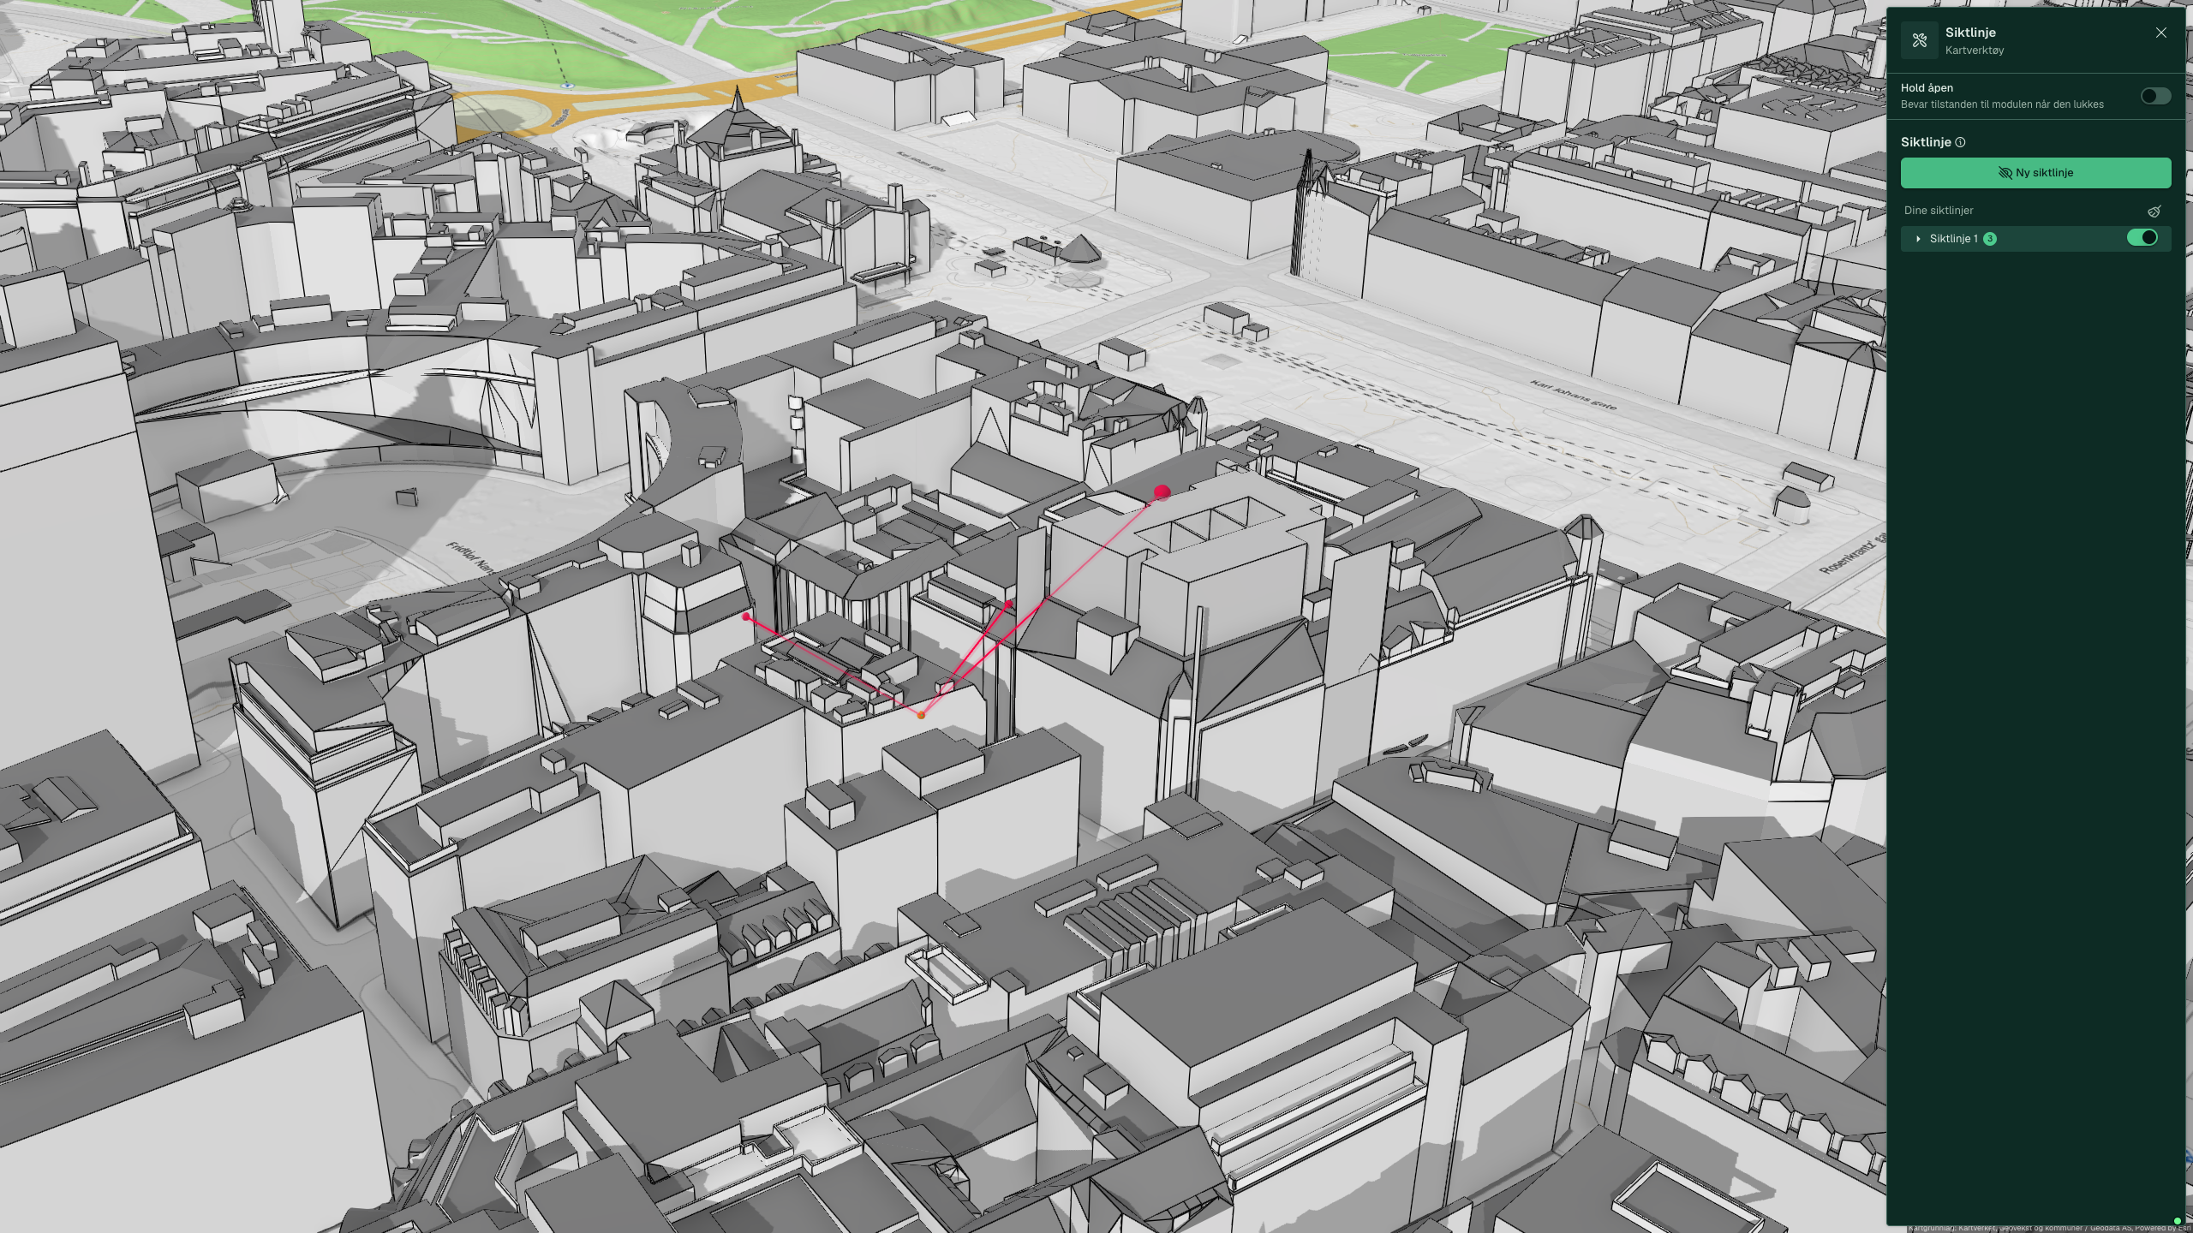Select the orange observer point on the map

click(921, 715)
